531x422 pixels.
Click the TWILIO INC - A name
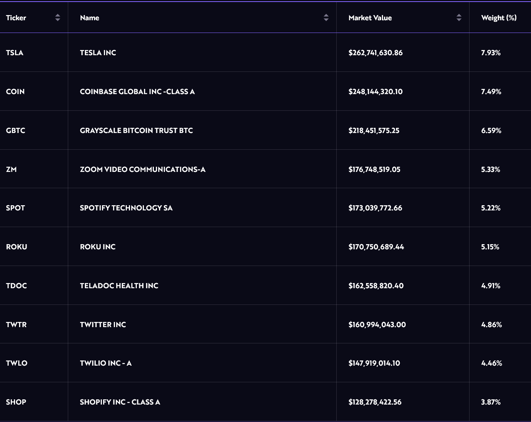[105, 363]
